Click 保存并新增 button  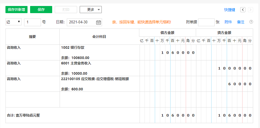16,10
